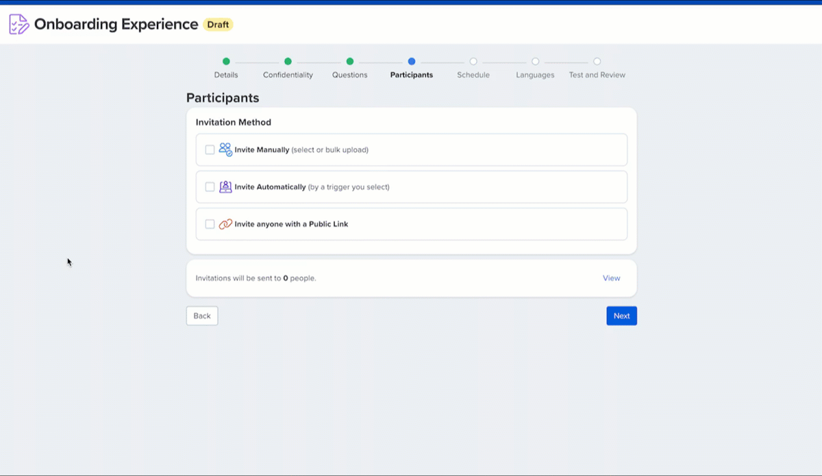Image resolution: width=822 pixels, height=476 pixels.
Task: Click the Invite Automatically trigger icon
Action: pyautogui.click(x=225, y=187)
